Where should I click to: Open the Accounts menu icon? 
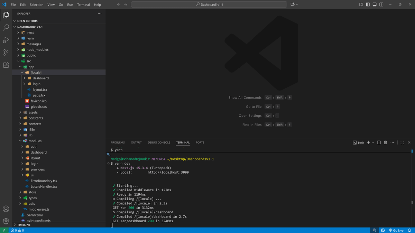pyautogui.click(x=6, y=209)
